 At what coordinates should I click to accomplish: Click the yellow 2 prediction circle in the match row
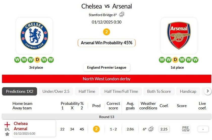(96, 129)
